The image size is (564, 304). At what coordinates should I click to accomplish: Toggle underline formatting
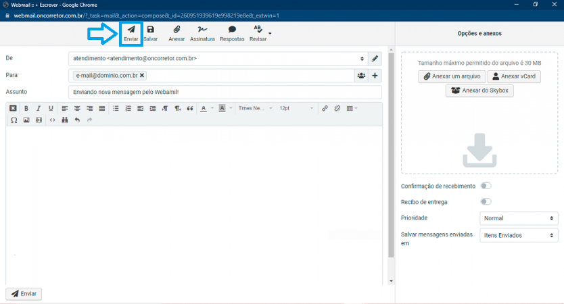pyautogui.click(x=51, y=108)
